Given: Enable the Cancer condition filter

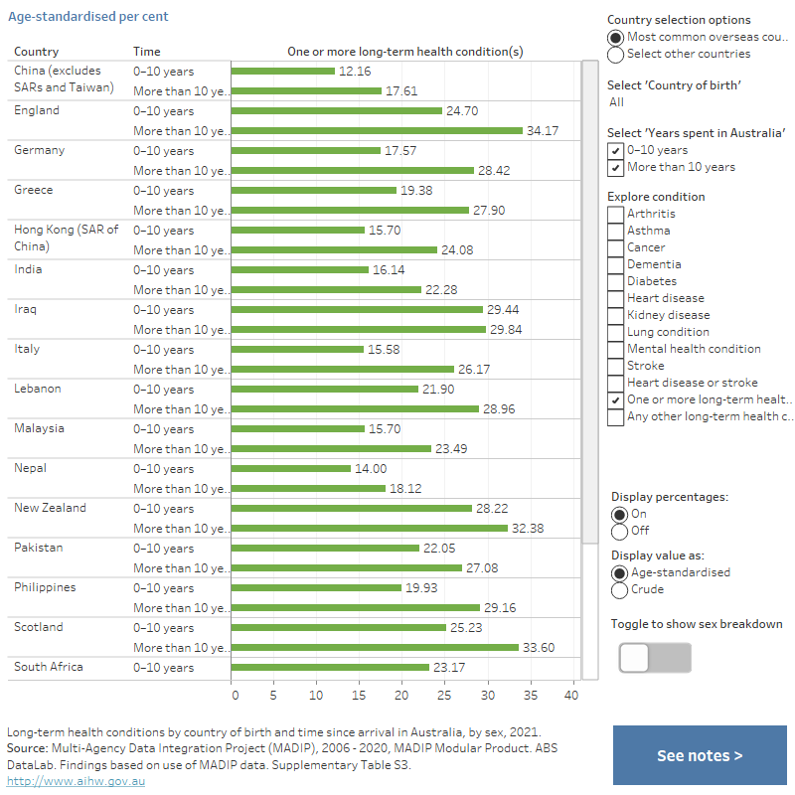Looking at the screenshot, I should [614, 247].
